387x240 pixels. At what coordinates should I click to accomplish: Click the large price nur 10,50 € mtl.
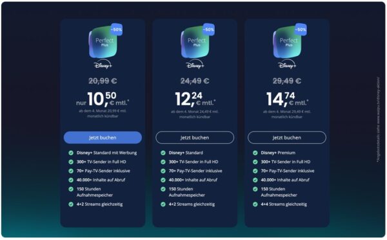tap(103, 99)
